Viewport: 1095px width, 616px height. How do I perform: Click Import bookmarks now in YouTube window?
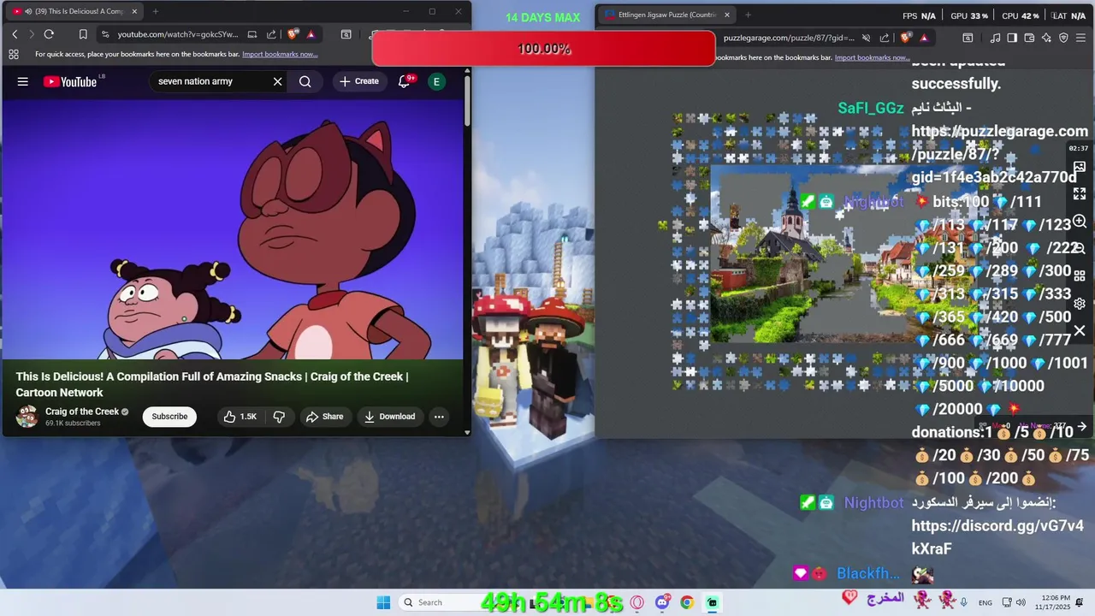280,54
